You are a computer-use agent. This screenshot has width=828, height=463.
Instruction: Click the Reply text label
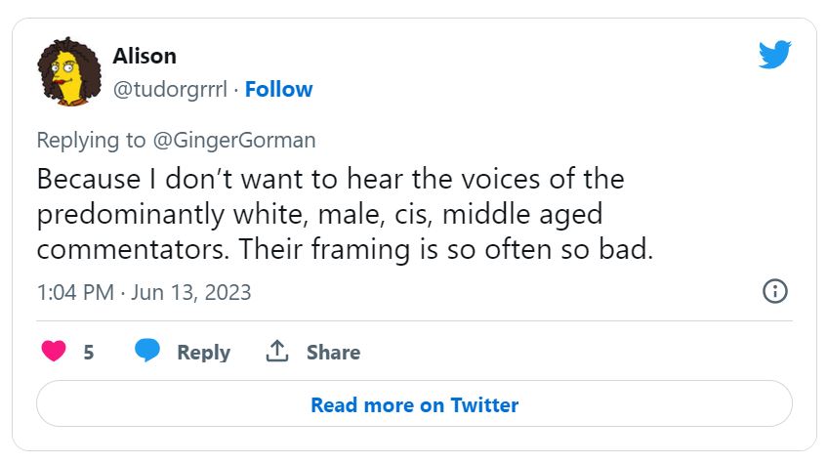click(203, 353)
